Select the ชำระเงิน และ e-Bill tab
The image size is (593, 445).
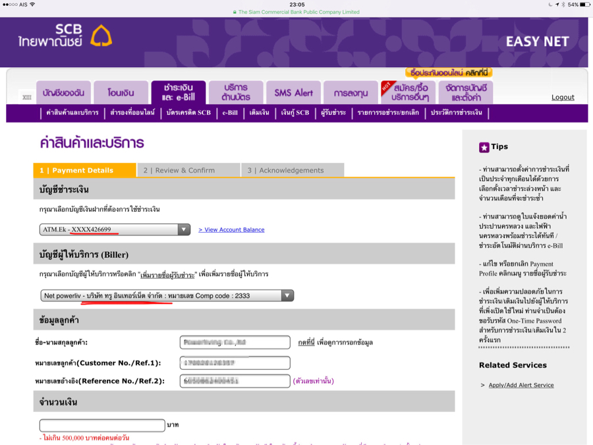point(179,92)
